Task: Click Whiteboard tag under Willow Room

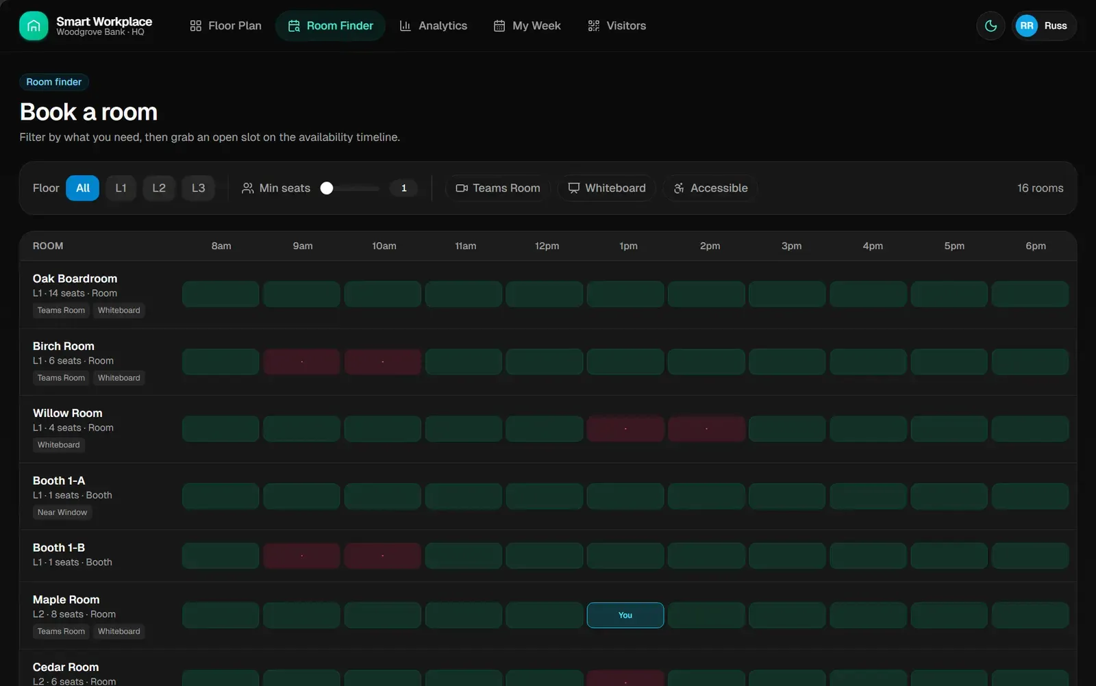Action: tap(59, 445)
